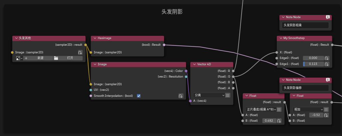Collapse the My Smoothstep node

tap(280, 38)
